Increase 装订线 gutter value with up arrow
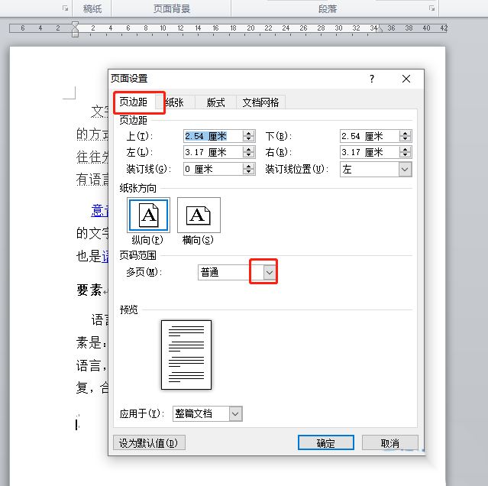 click(248, 166)
